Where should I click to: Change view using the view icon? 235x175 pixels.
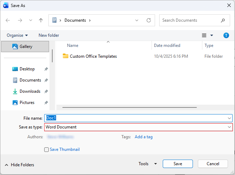(204, 35)
